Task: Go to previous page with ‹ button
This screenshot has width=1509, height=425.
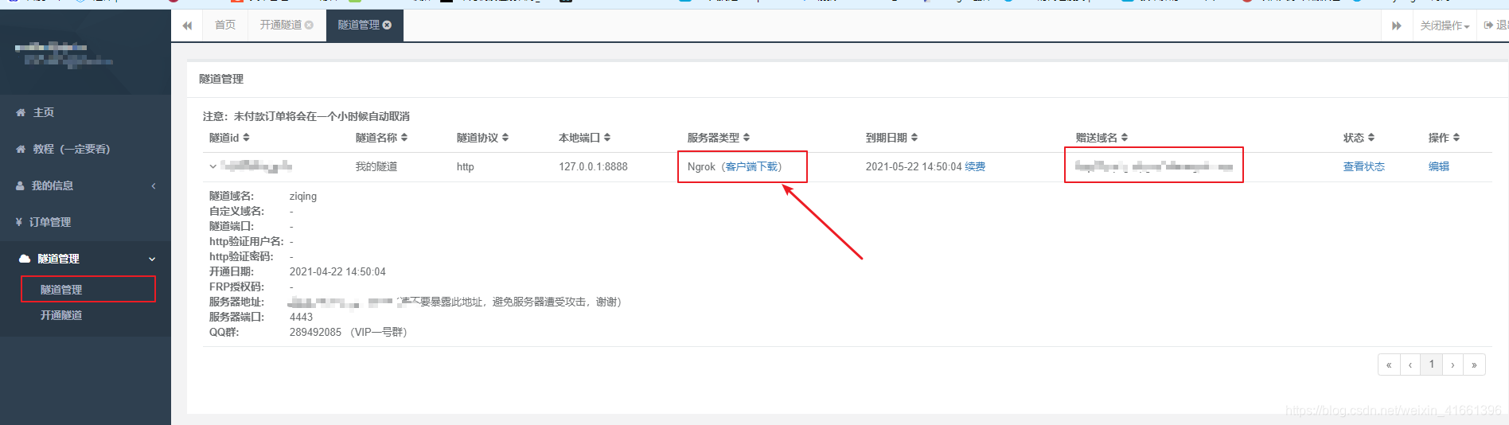Action: click(x=1410, y=365)
